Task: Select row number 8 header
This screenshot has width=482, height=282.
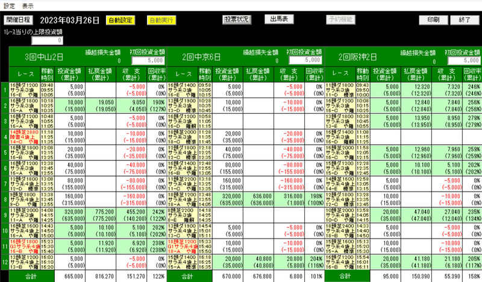Action: (x=5, y=199)
